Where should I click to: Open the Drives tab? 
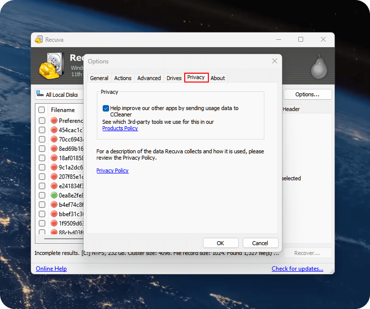174,78
